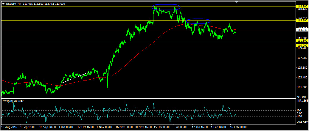Select the white trendline on the chart
Screen dimensions: 309x131
77,77
